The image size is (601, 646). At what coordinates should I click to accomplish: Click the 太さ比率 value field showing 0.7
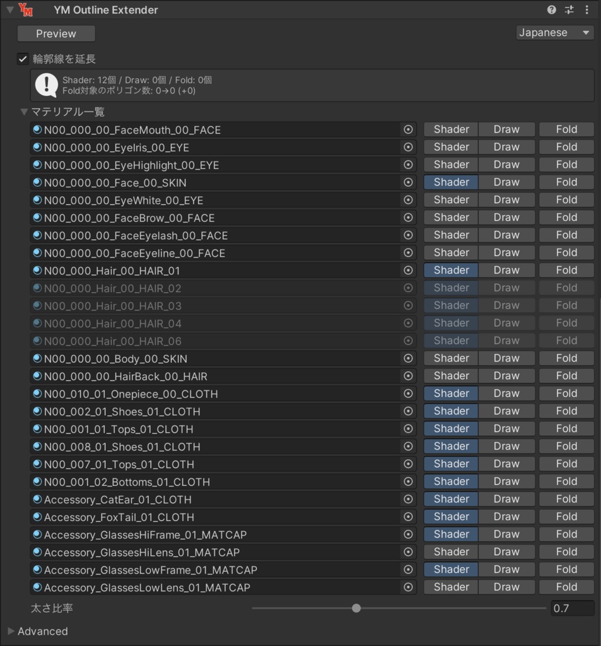(x=572, y=608)
